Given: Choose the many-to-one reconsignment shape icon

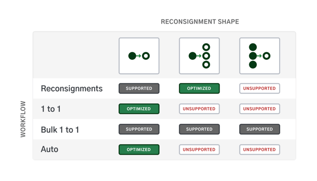Looking at the screenshot, I should (x=260, y=56).
